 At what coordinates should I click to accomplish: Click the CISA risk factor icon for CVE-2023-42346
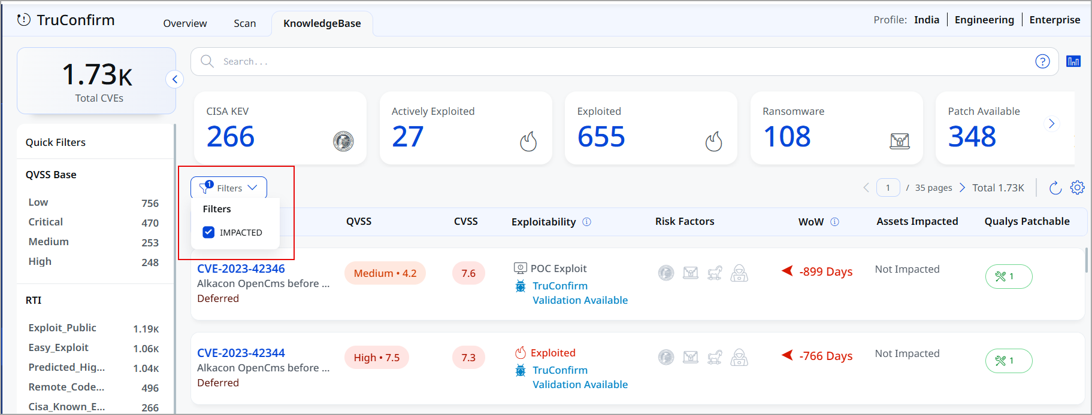pyautogui.click(x=666, y=273)
